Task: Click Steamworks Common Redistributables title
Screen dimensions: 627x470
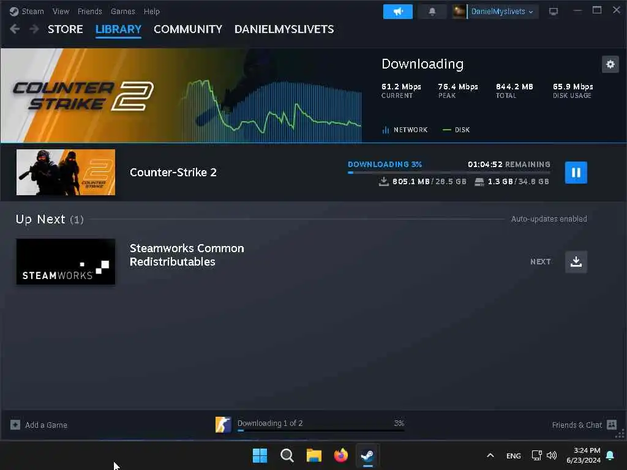Action: [187, 255]
